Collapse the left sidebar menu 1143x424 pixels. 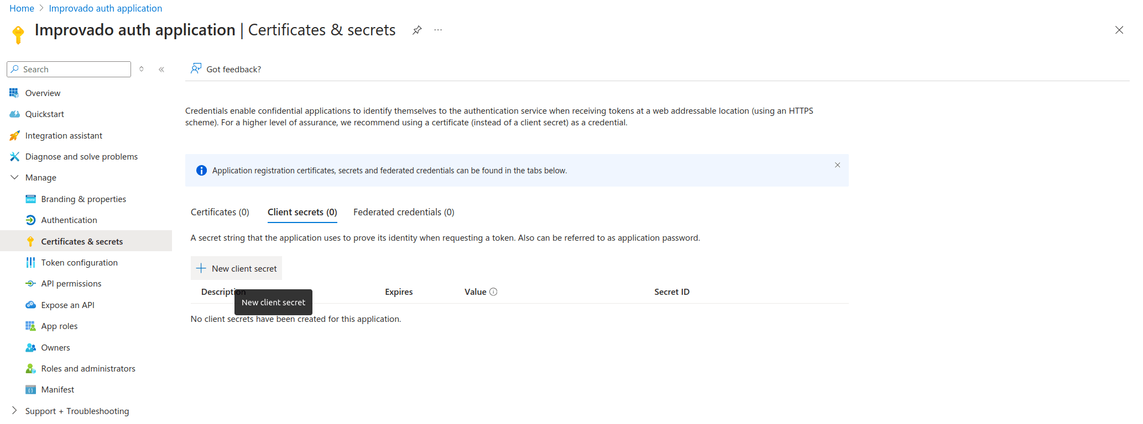pos(161,70)
